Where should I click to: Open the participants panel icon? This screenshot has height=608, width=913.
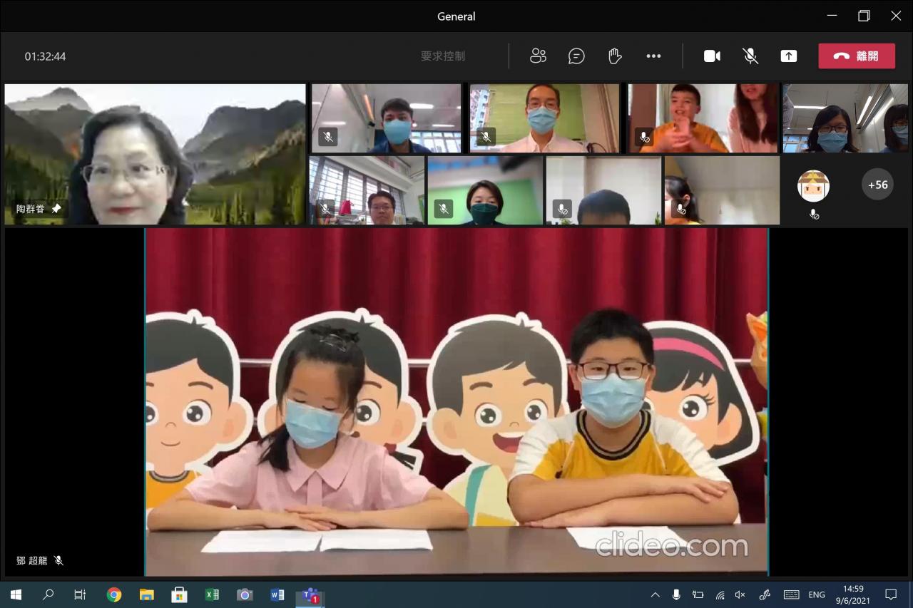click(538, 56)
